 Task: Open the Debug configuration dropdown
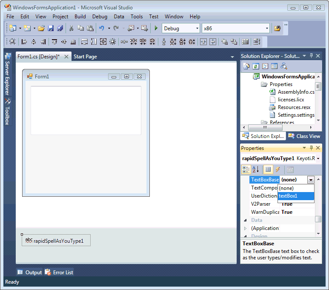(197, 29)
